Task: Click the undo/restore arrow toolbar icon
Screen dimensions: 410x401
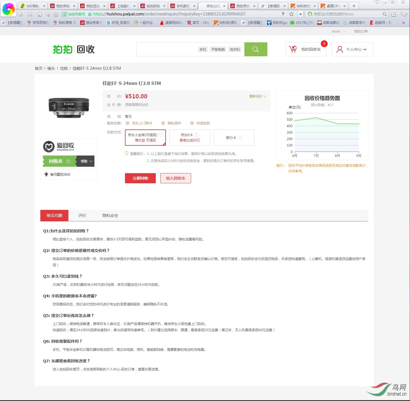Action: click(48, 14)
